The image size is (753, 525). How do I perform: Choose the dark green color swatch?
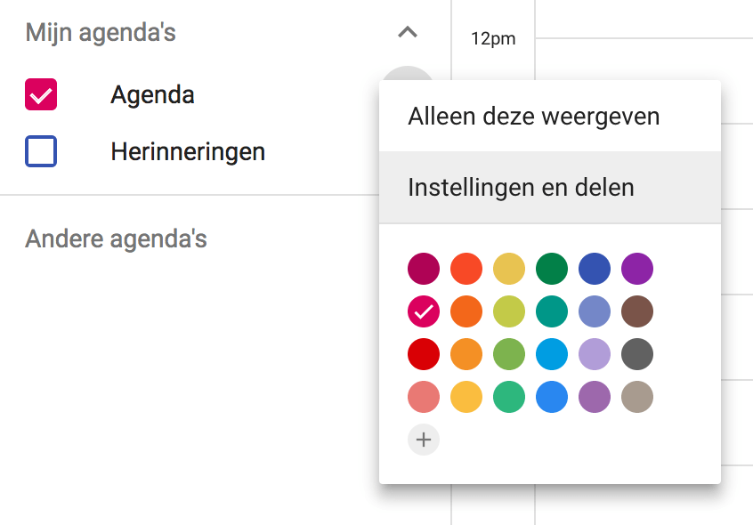coord(551,269)
